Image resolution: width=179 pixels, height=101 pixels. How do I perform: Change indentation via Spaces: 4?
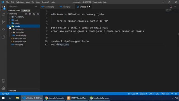[143, 94]
